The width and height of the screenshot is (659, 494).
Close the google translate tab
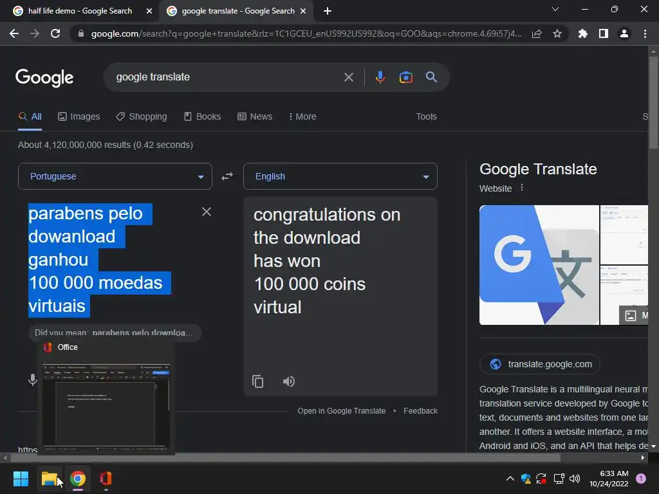[x=303, y=11]
